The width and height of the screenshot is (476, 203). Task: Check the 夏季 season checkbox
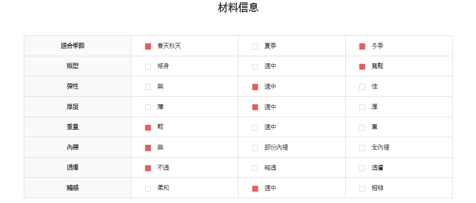click(255, 46)
